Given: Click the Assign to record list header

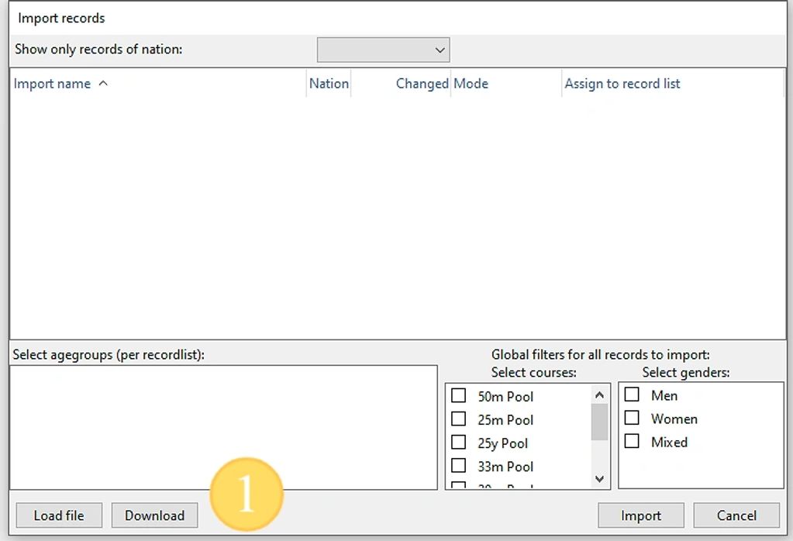Looking at the screenshot, I should [x=622, y=84].
